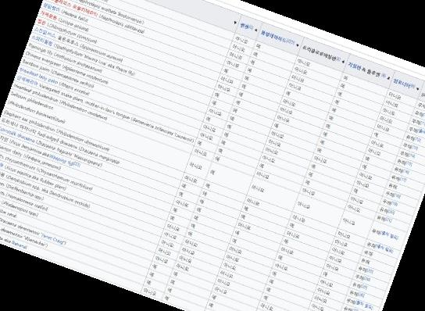Select the Aloe vera row text

tap(9, 213)
